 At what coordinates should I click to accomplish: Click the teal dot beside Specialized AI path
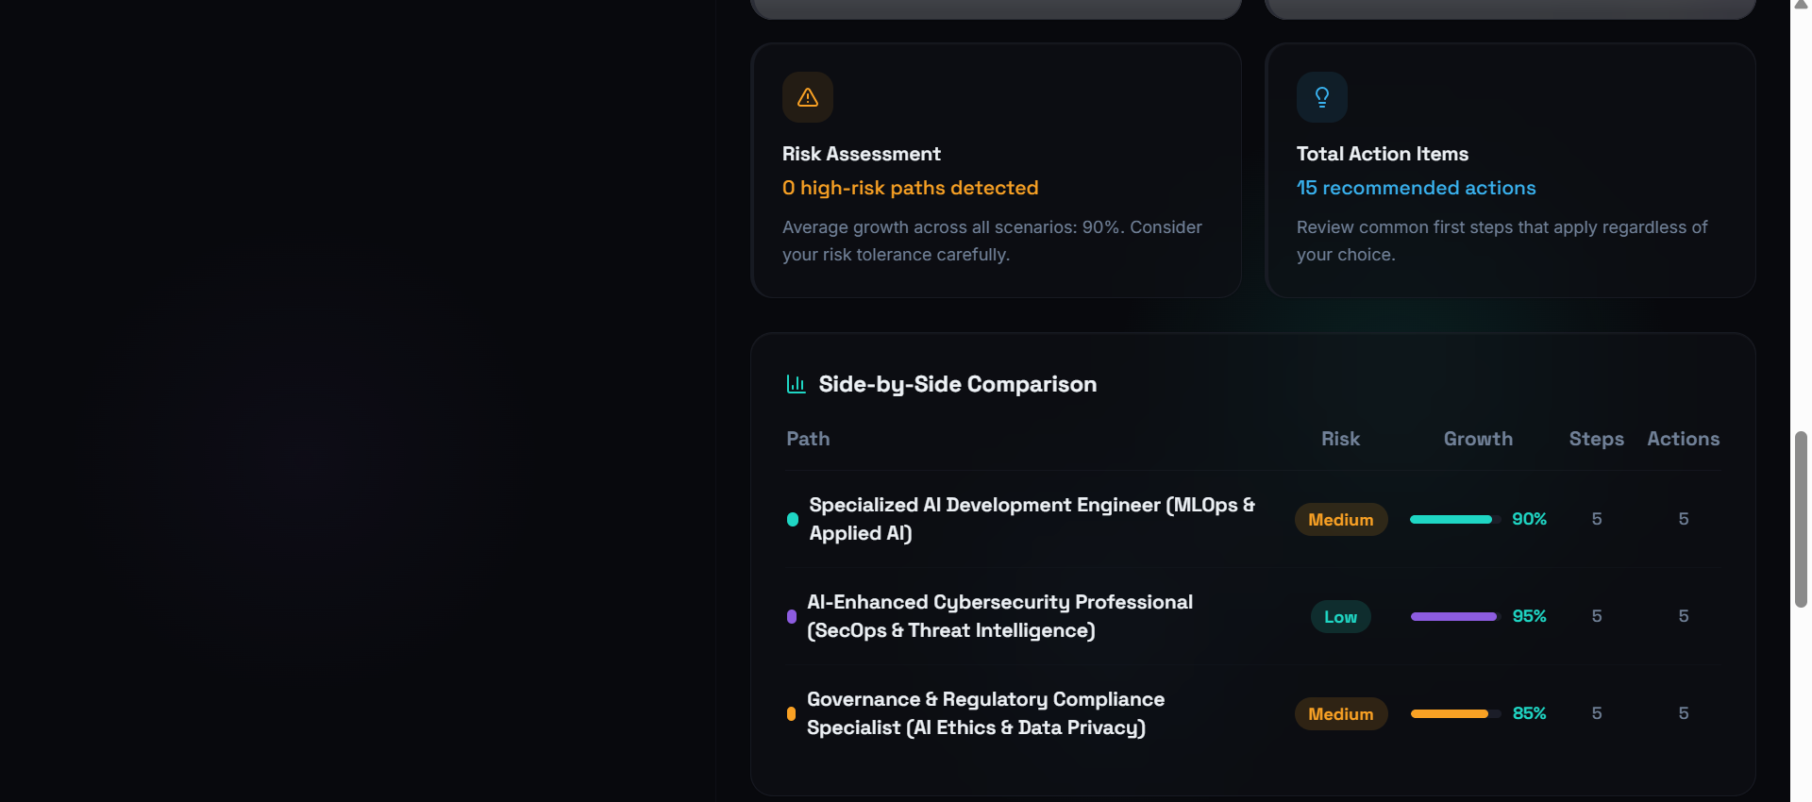[793, 519]
